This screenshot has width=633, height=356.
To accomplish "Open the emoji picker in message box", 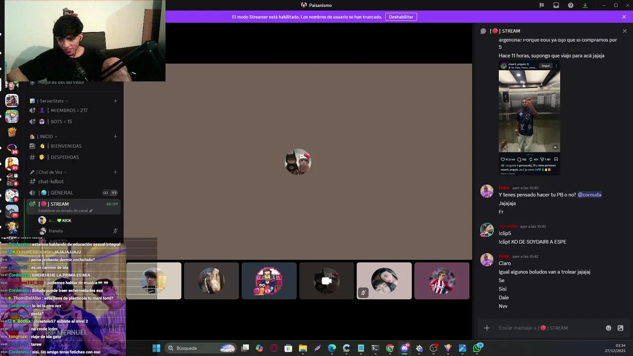I will point(608,328).
